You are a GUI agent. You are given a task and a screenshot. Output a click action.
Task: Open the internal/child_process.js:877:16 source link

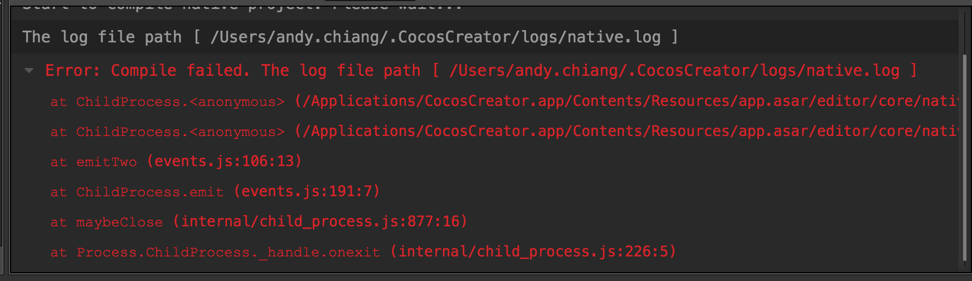click(320, 222)
